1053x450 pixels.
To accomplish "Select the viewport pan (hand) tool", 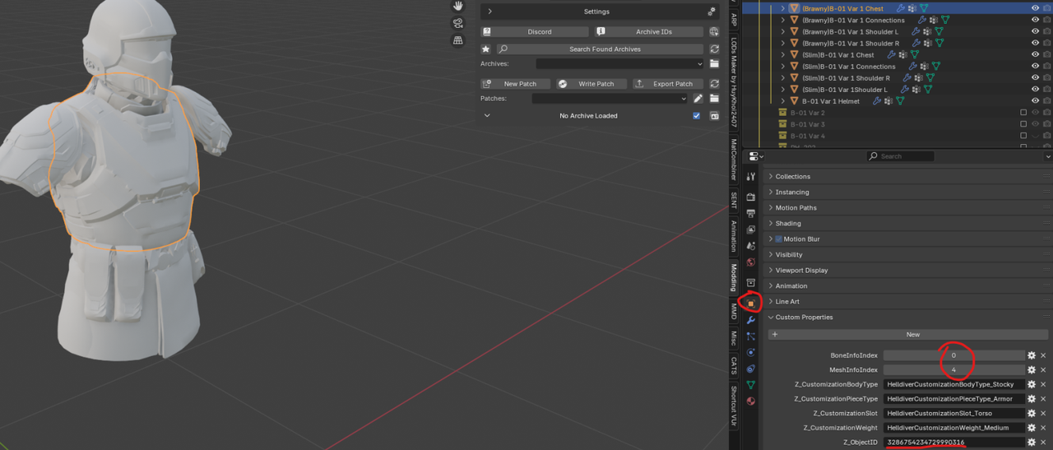I will 458,6.
